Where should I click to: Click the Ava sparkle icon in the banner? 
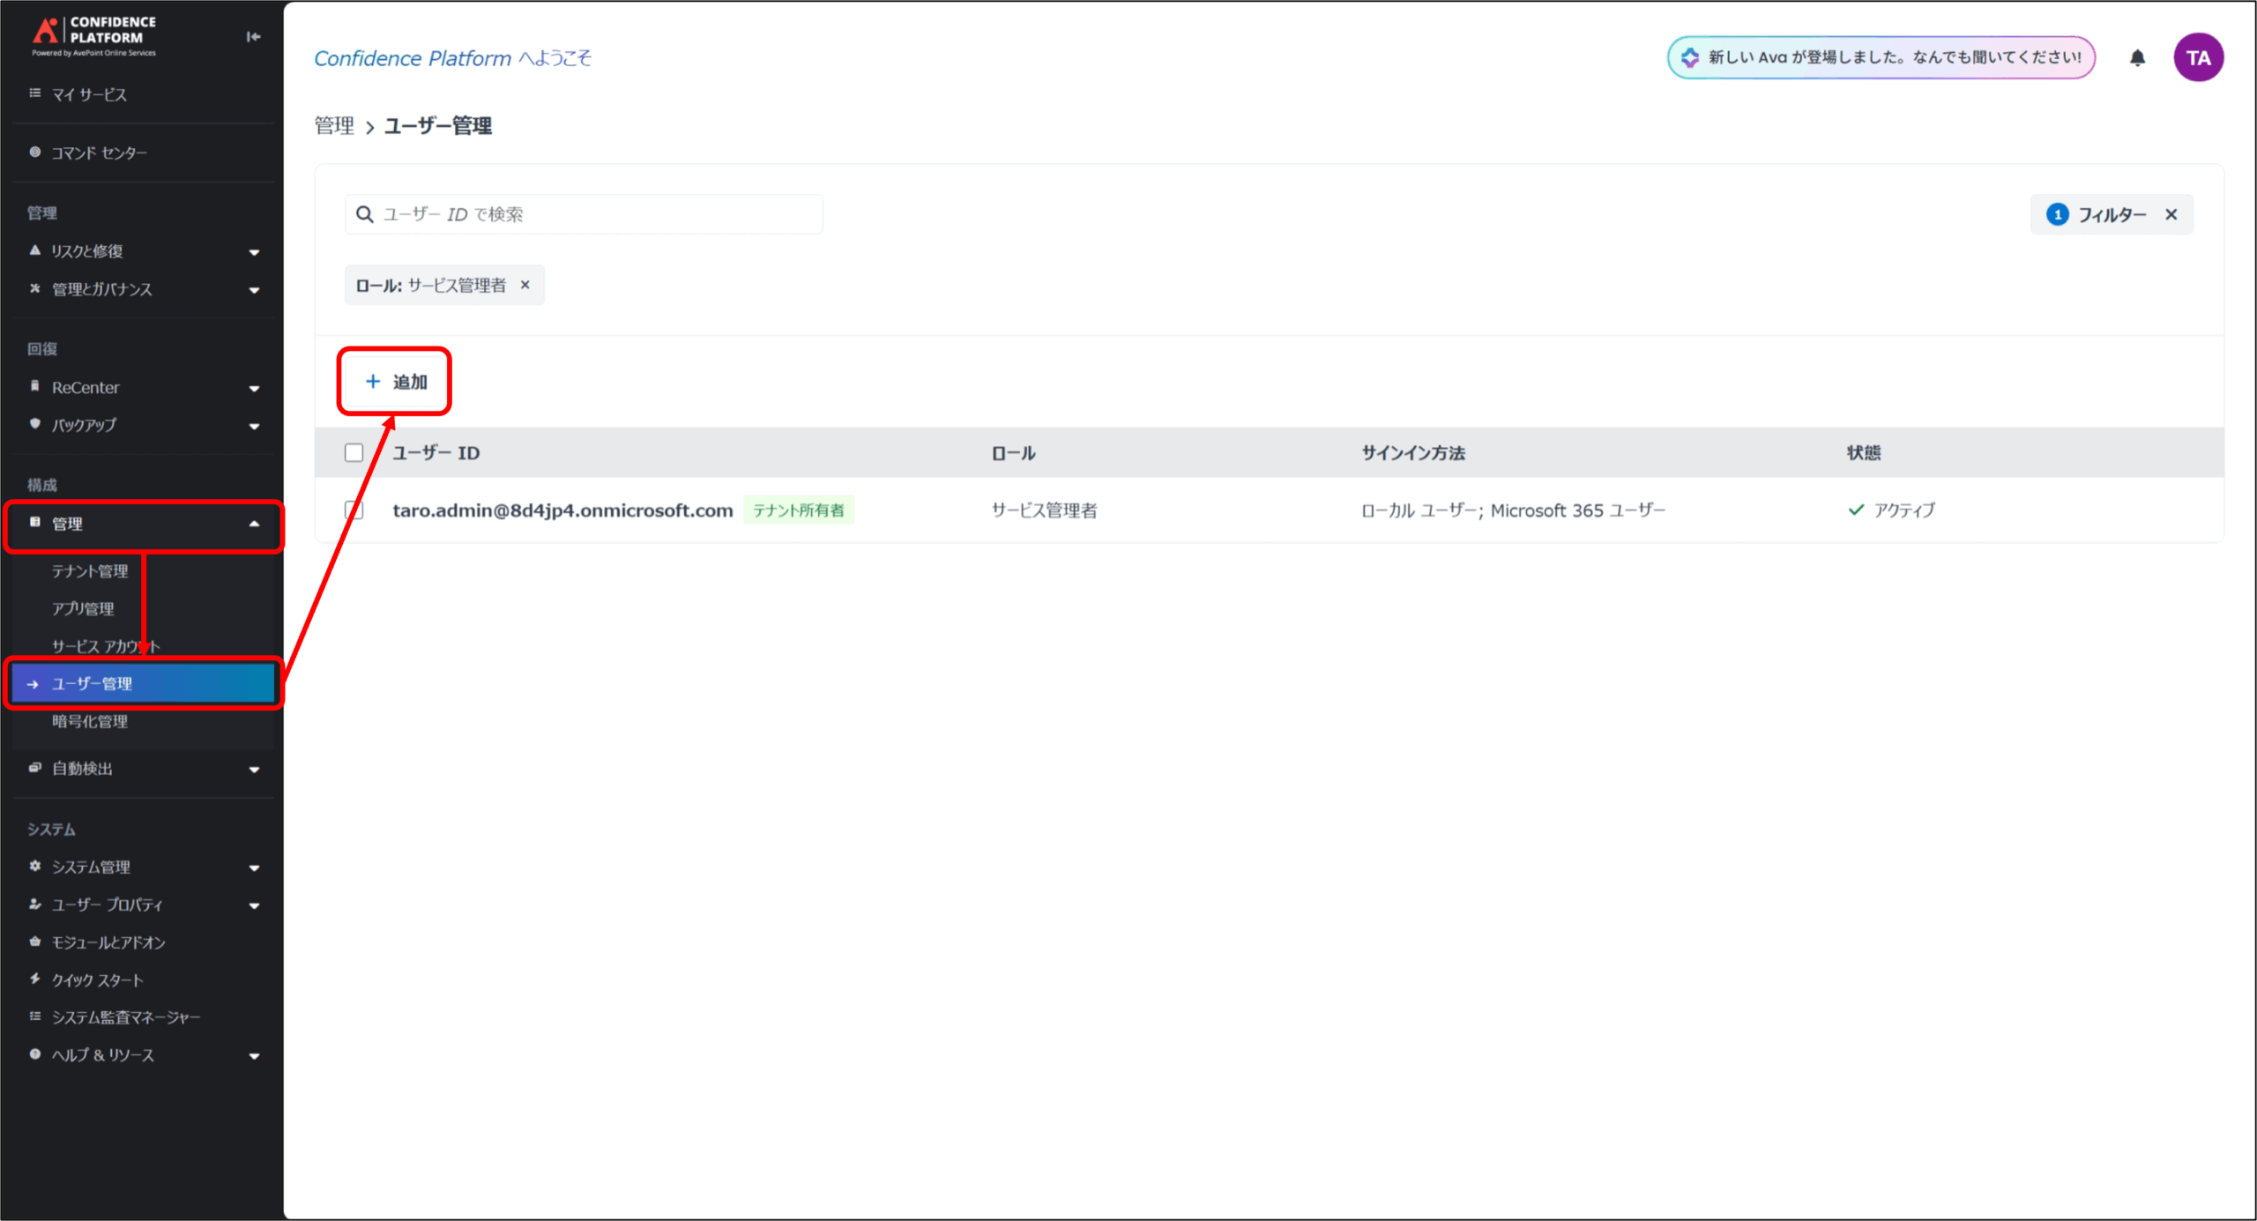coord(1690,57)
